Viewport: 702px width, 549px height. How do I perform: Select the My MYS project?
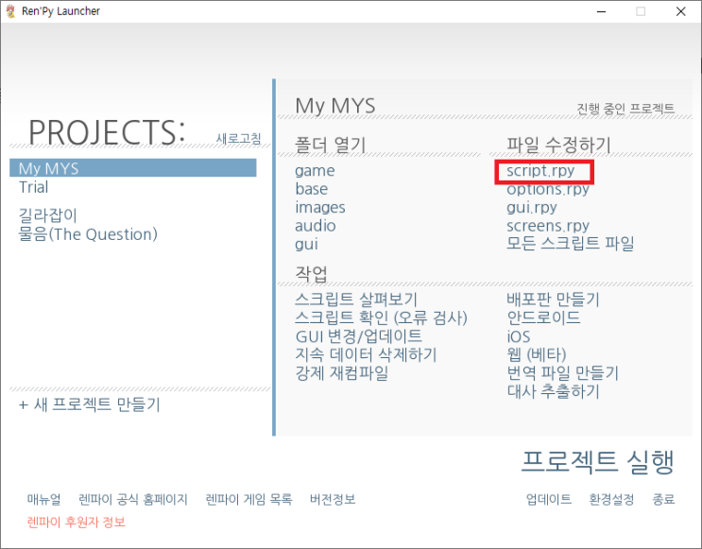click(x=133, y=168)
